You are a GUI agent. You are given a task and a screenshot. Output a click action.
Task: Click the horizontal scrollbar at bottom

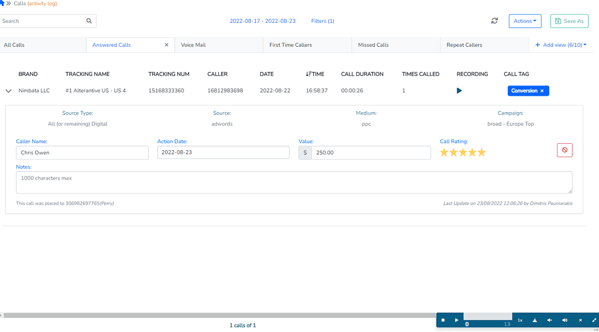(219, 315)
